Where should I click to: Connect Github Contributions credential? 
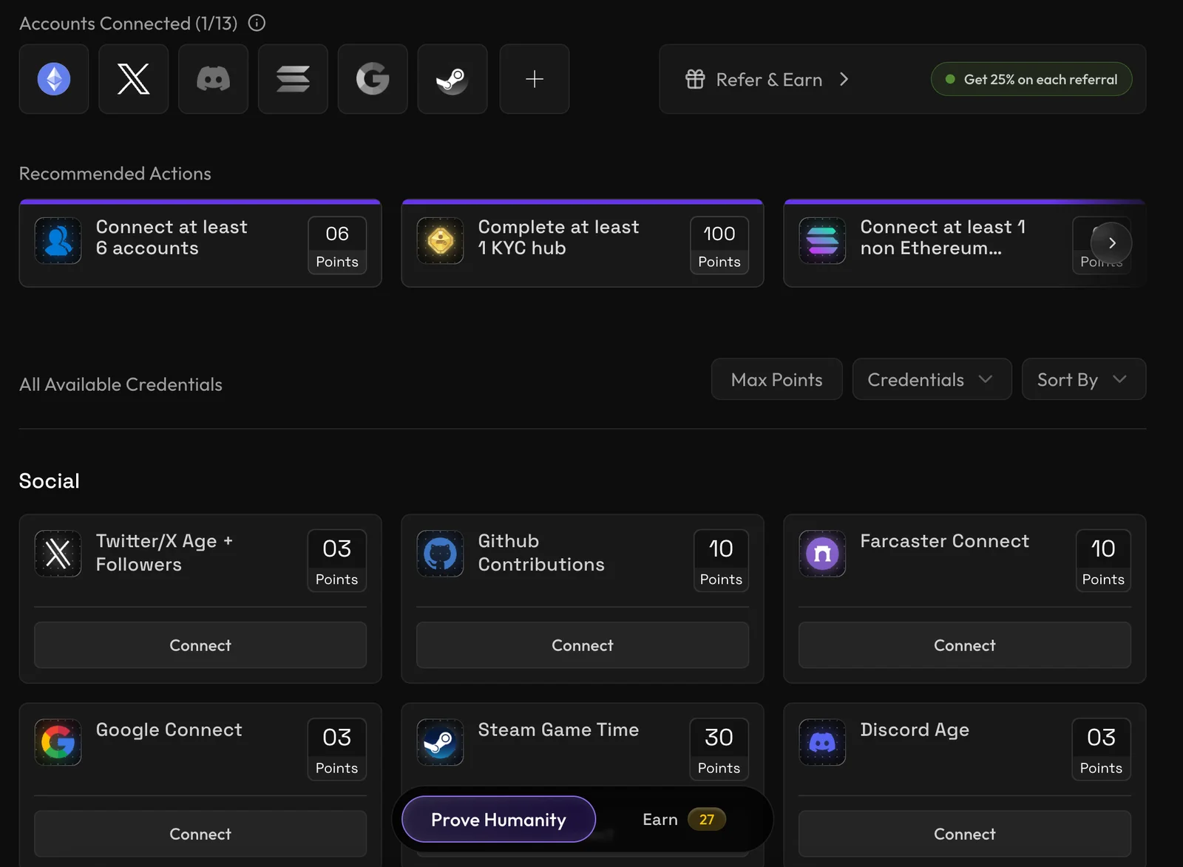pos(583,645)
